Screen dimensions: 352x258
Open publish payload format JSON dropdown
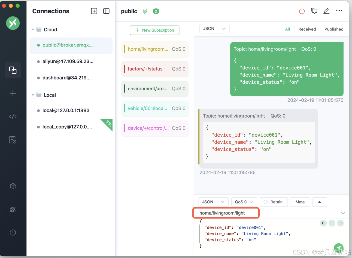click(x=213, y=202)
